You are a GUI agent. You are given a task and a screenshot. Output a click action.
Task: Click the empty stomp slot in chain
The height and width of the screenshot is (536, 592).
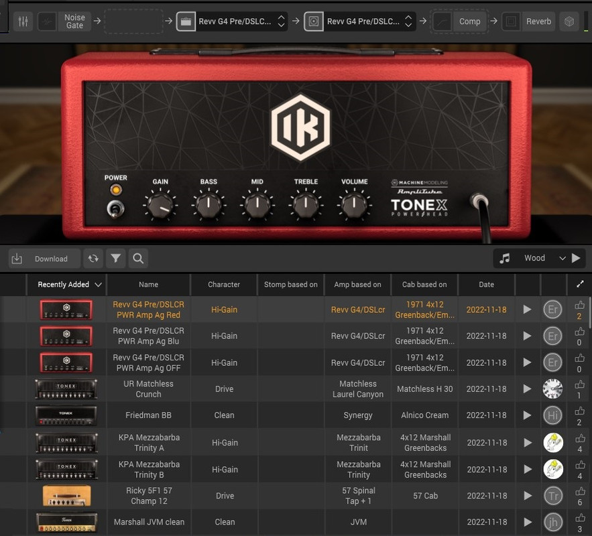133,21
